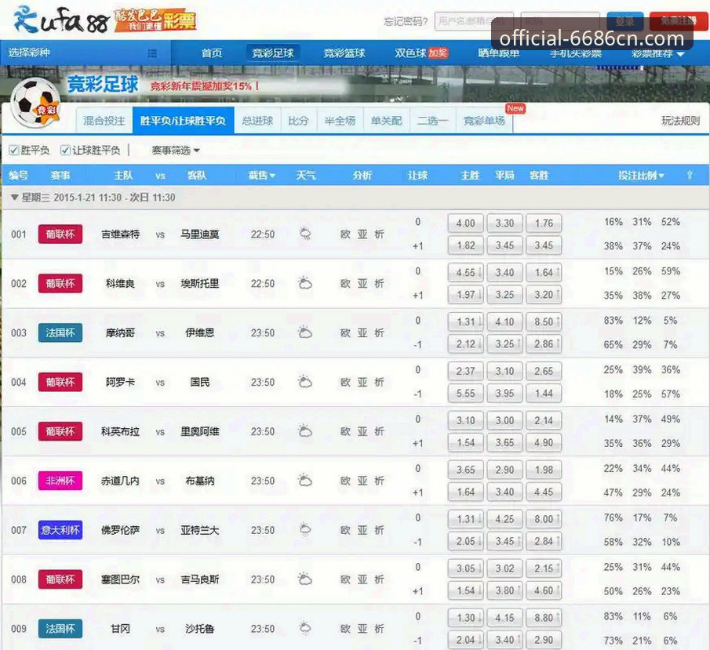This screenshot has height=650, width=710.
Task: Click the weather icon for match 002
Action: coord(305,283)
